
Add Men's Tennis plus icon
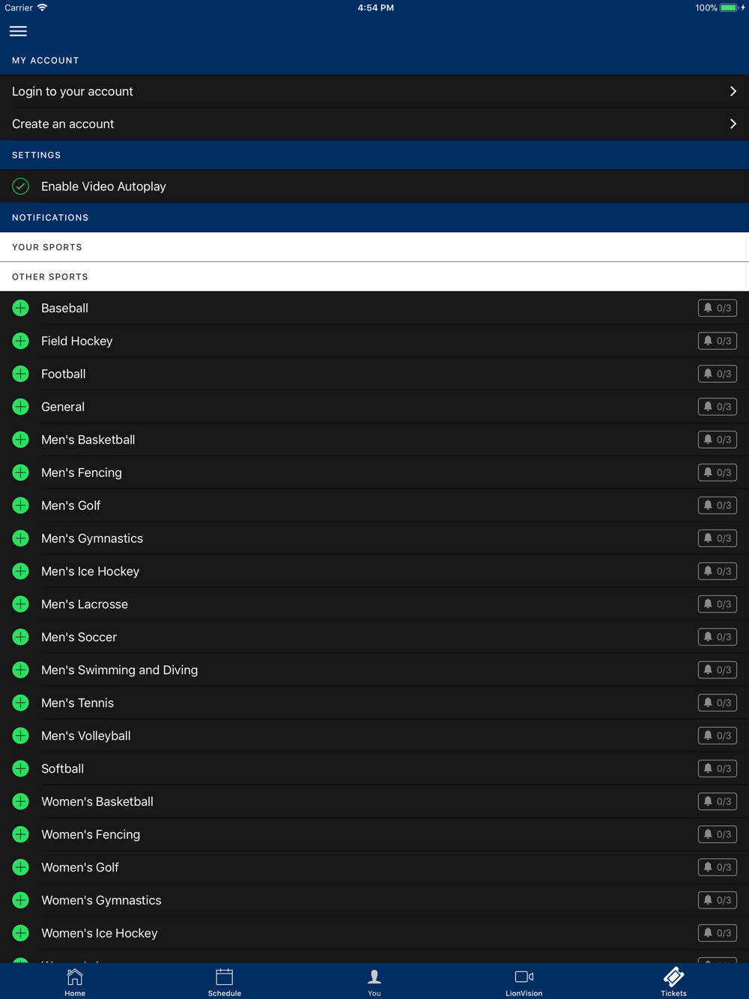point(21,703)
